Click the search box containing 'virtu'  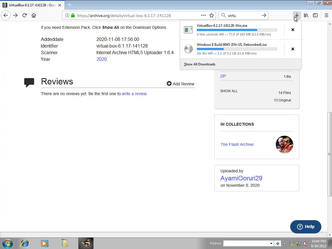click(x=244, y=16)
